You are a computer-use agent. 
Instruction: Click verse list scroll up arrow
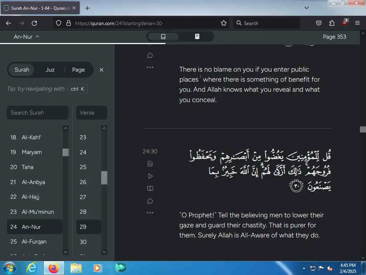[104, 128]
